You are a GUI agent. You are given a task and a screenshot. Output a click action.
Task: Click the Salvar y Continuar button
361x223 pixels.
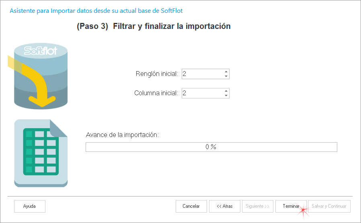click(x=329, y=206)
